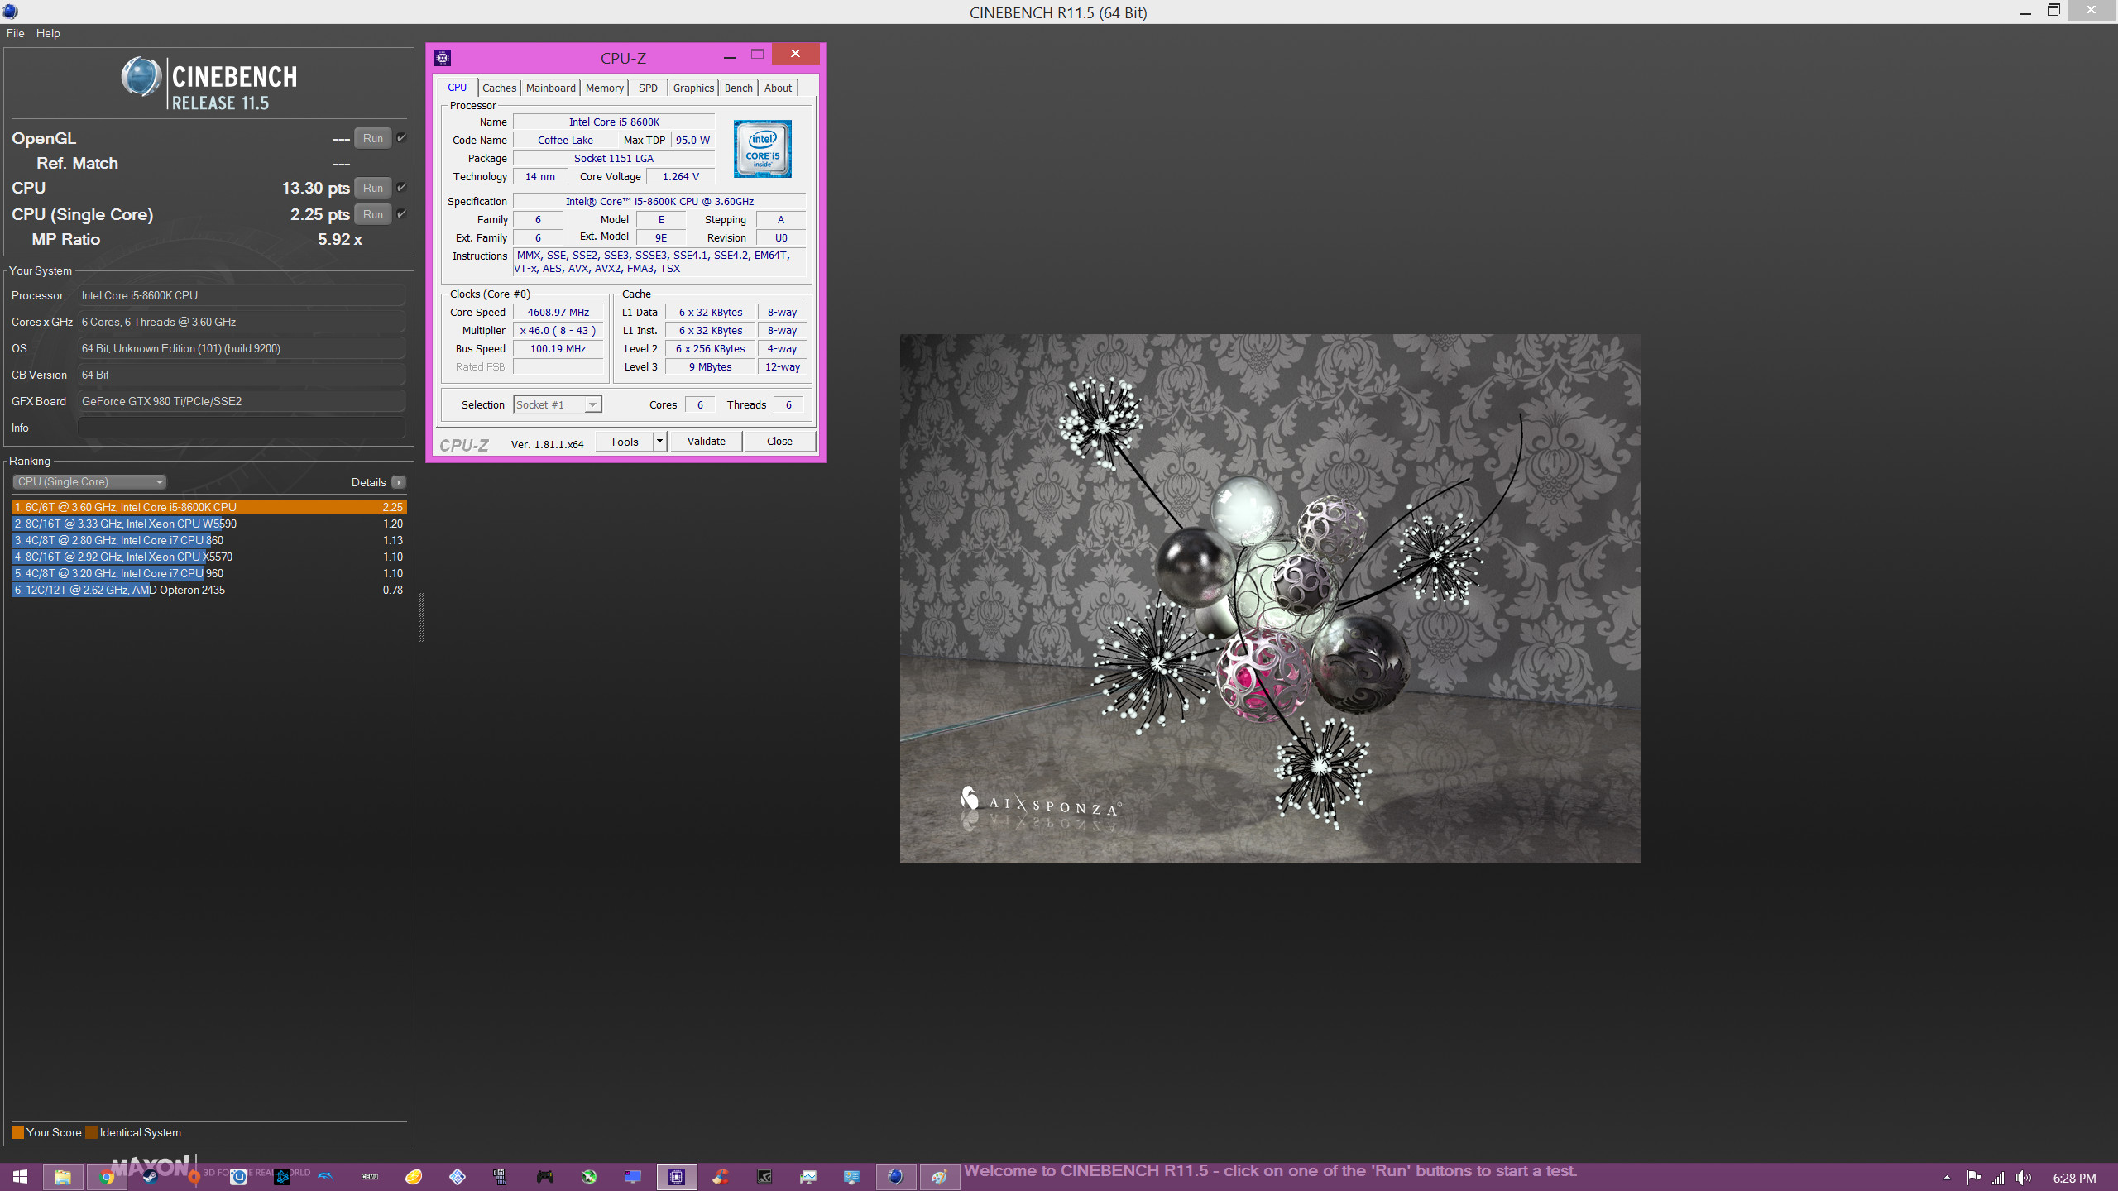Open File Explorer from the taskbar

[x=63, y=1177]
